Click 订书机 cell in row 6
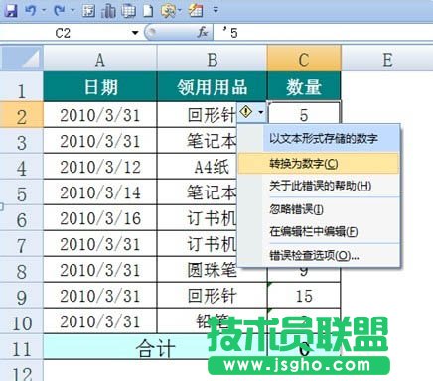 [198, 218]
